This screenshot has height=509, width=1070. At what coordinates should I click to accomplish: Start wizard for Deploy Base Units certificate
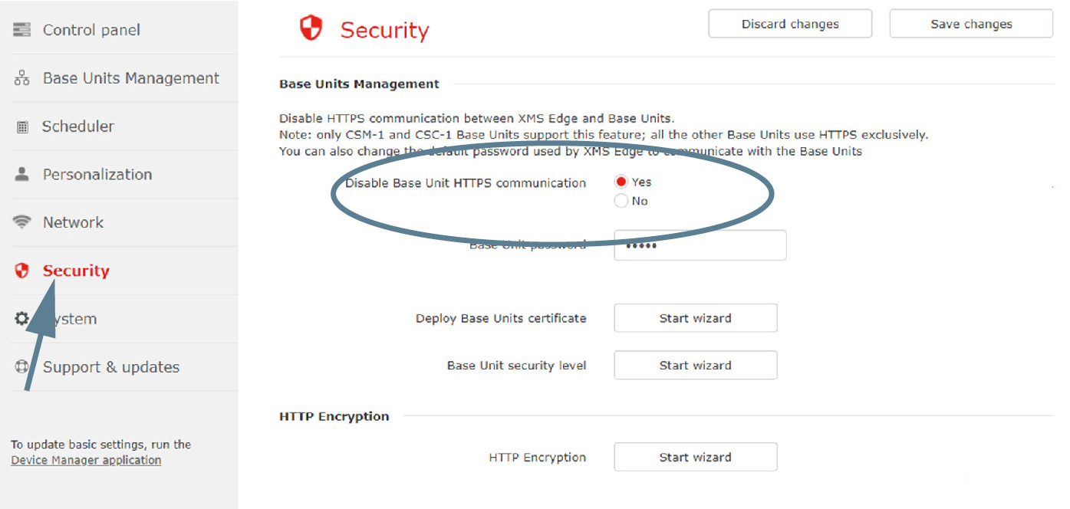point(696,318)
